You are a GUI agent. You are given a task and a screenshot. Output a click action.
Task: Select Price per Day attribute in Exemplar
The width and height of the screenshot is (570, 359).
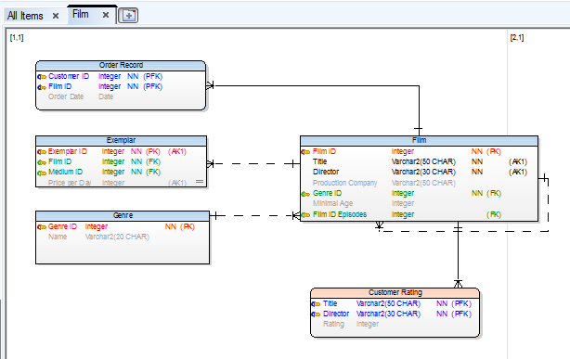(69, 183)
